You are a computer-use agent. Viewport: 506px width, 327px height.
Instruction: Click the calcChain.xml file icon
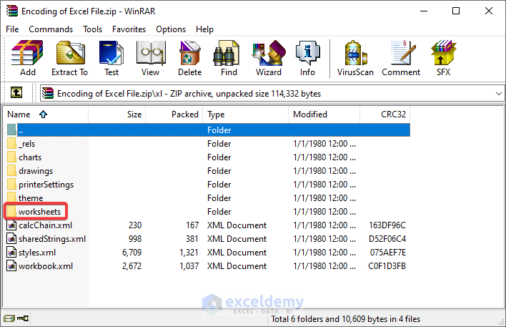click(11, 225)
